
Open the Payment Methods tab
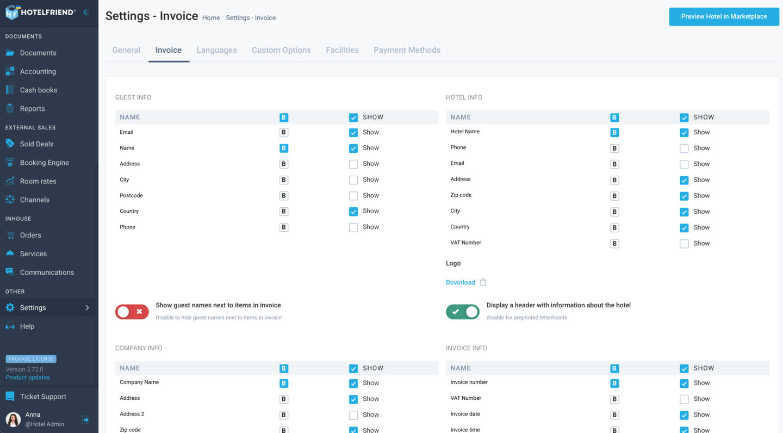(407, 50)
